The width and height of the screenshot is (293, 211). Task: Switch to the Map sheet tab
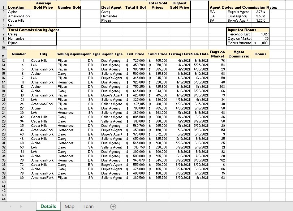(x=69, y=207)
